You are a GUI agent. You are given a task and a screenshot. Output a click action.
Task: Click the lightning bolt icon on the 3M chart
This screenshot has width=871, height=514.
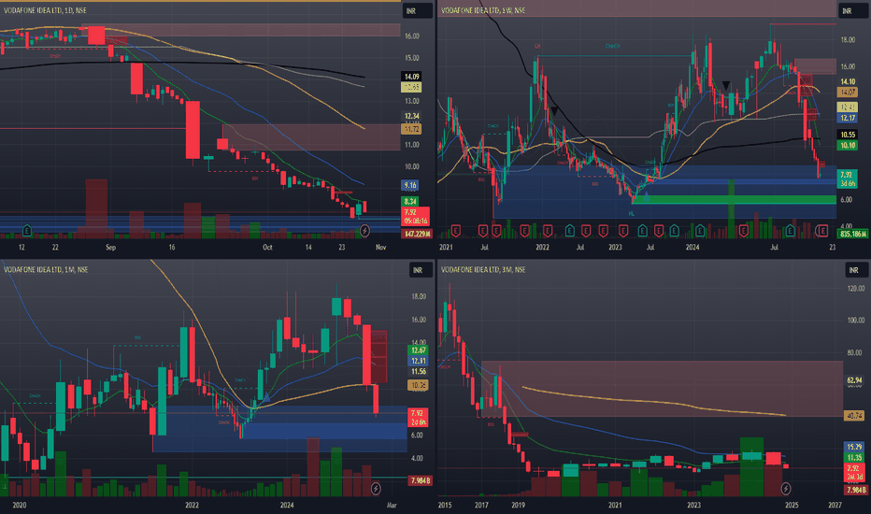786,489
